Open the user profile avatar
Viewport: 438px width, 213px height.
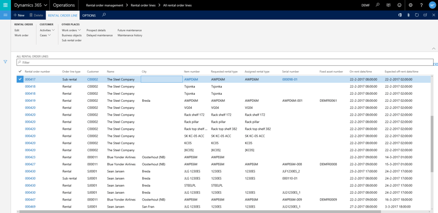point(432,5)
